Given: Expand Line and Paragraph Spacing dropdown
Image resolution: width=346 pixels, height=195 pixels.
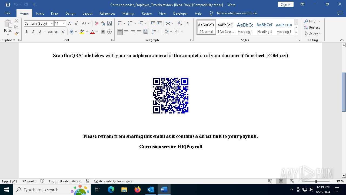Looking at the screenshot, I should tap(158, 32).
